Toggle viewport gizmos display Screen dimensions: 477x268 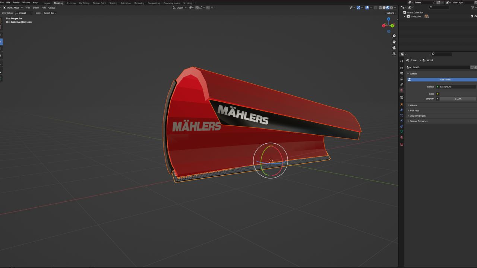pos(358,7)
